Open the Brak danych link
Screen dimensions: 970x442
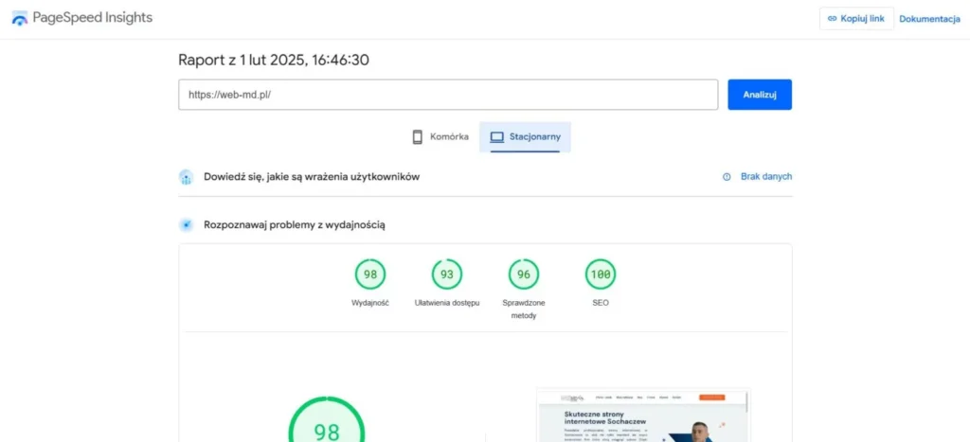coord(765,177)
